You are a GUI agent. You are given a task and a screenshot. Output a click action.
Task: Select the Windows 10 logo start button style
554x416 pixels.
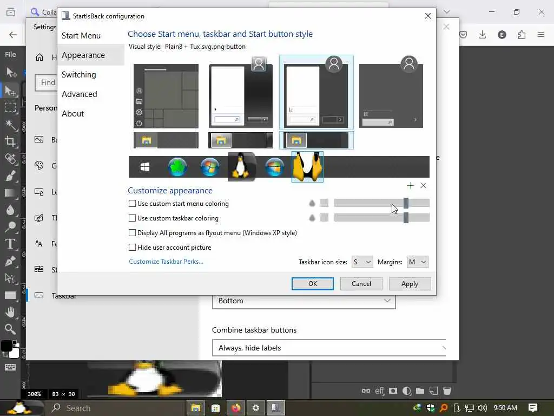coord(145,167)
